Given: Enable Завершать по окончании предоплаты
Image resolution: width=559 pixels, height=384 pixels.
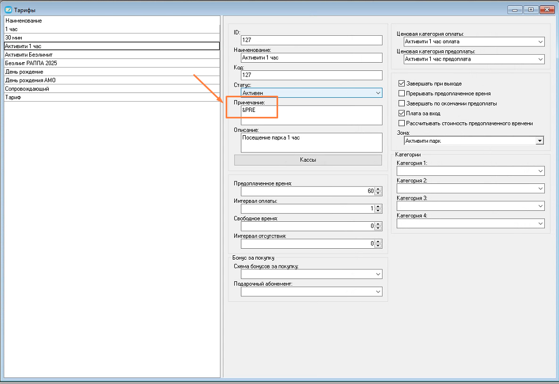Looking at the screenshot, I should pyautogui.click(x=402, y=103).
